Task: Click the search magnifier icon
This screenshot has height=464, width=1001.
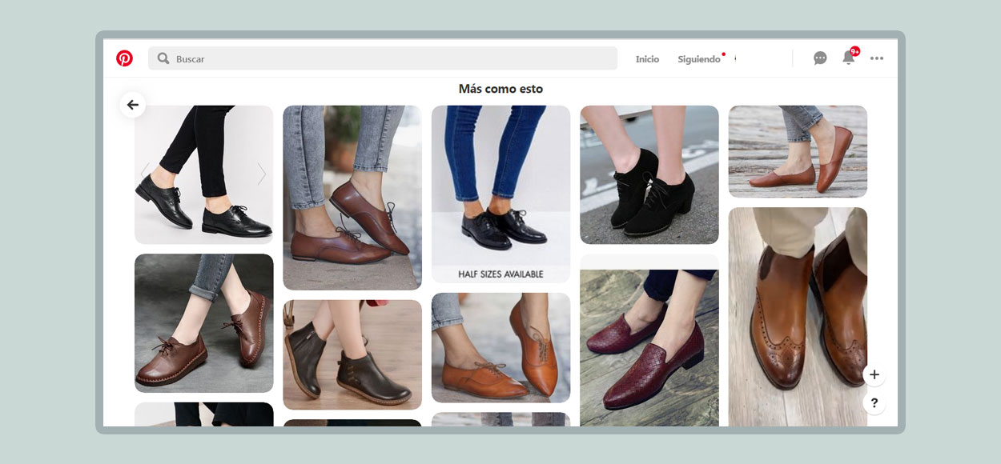Action: 163,58
